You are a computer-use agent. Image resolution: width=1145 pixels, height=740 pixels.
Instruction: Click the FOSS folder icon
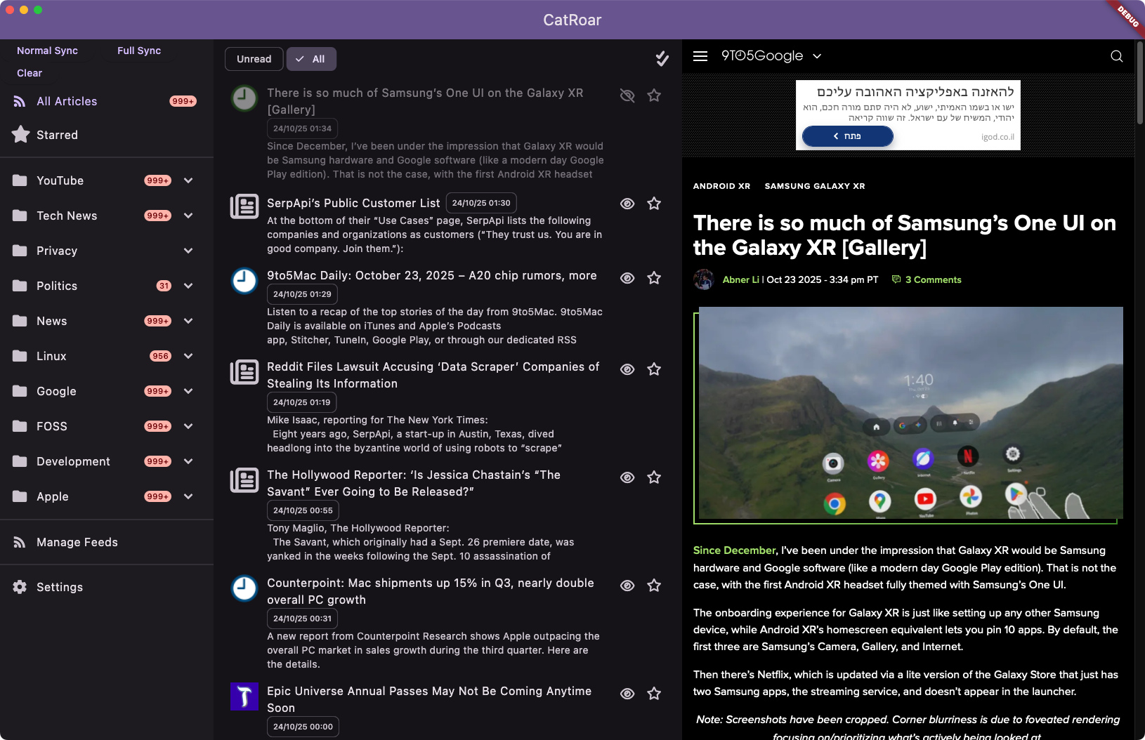pyautogui.click(x=20, y=426)
